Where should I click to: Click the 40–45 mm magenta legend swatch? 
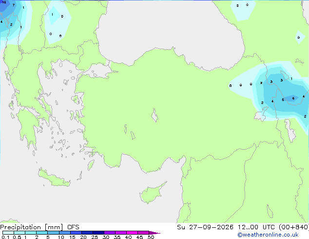click(132, 233)
